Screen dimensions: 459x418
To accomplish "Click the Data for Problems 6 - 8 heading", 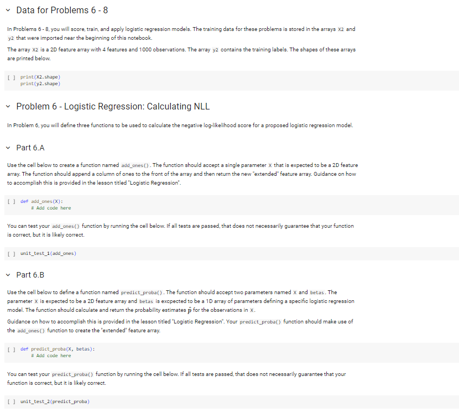I will 62,11.
